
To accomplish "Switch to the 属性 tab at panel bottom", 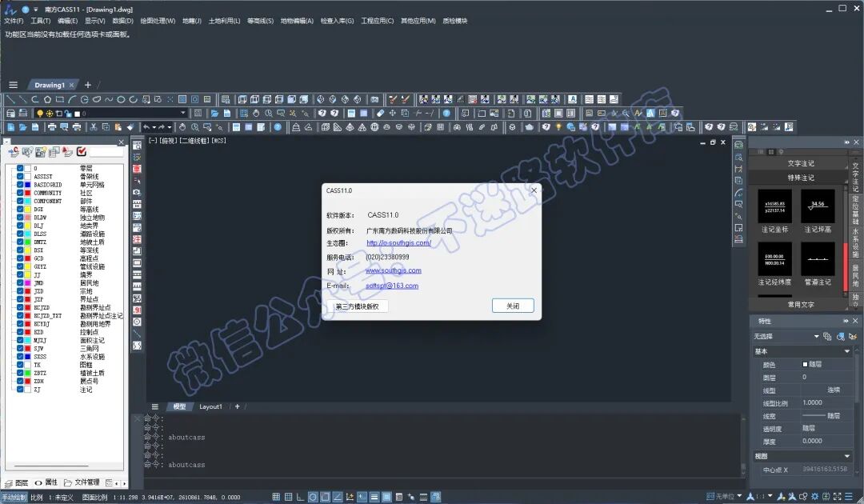I will [46, 482].
